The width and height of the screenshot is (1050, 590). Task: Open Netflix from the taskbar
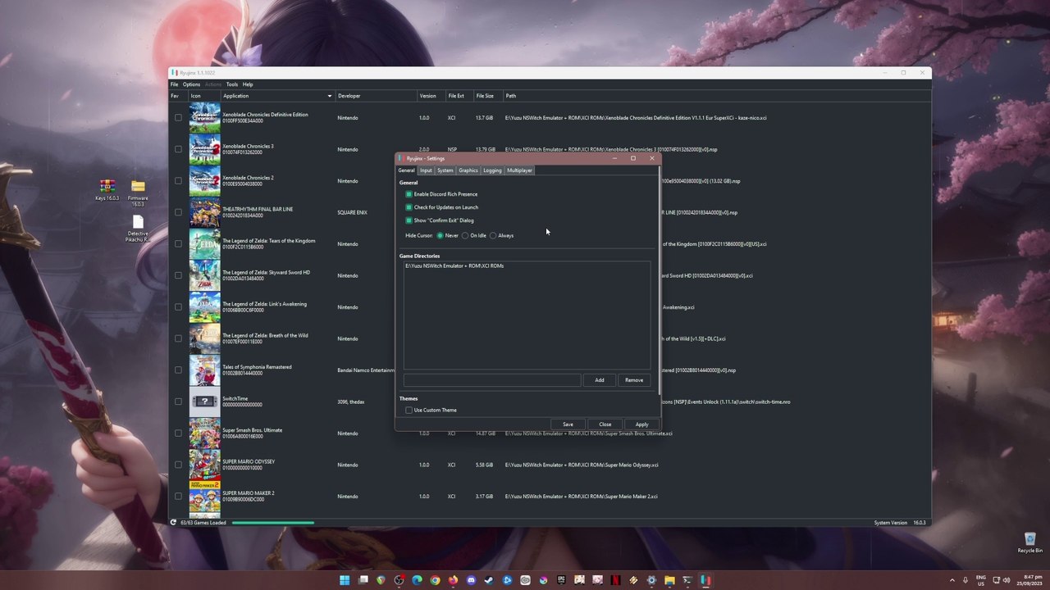coord(615,580)
